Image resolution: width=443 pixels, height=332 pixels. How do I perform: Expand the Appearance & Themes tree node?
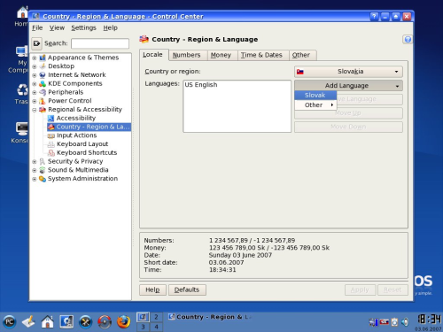[35, 58]
